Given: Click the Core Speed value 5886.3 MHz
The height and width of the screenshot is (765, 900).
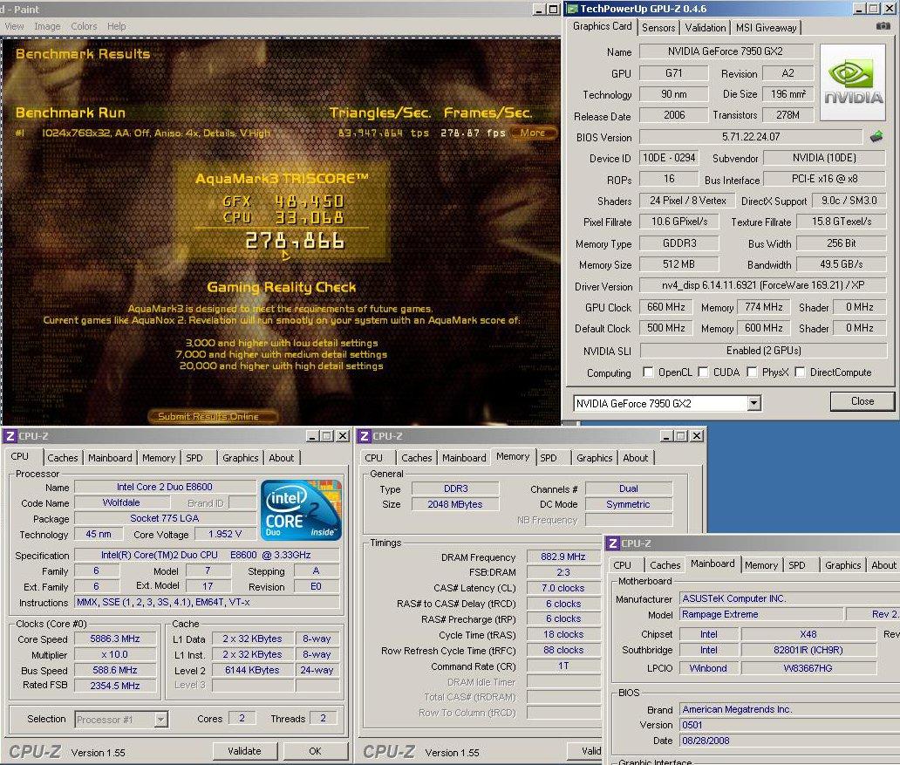Looking at the screenshot, I should 115,639.
